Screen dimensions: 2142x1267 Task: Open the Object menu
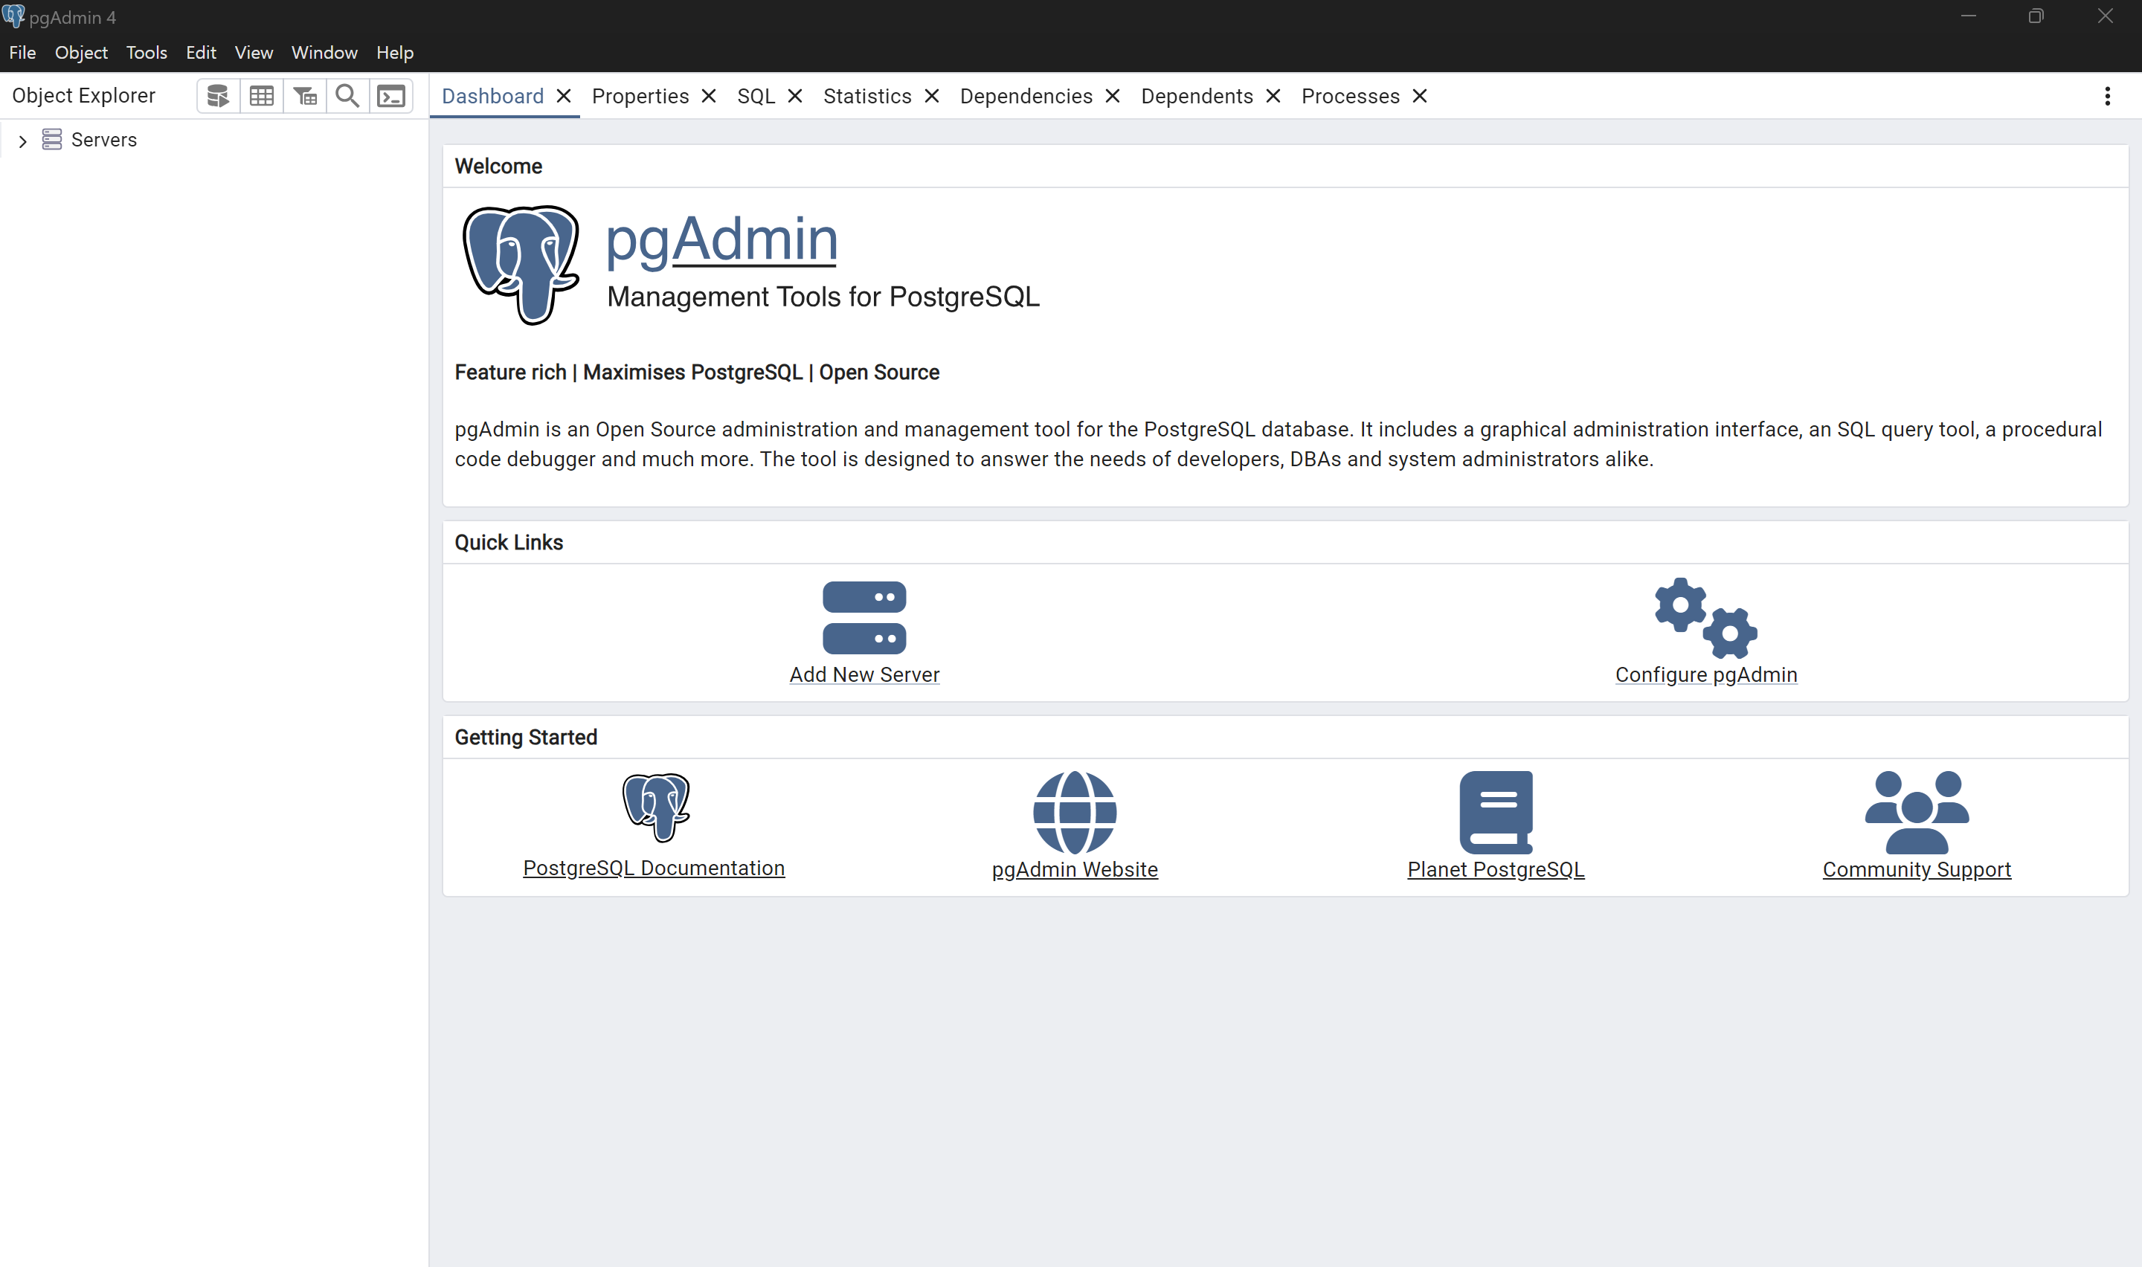tap(81, 53)
